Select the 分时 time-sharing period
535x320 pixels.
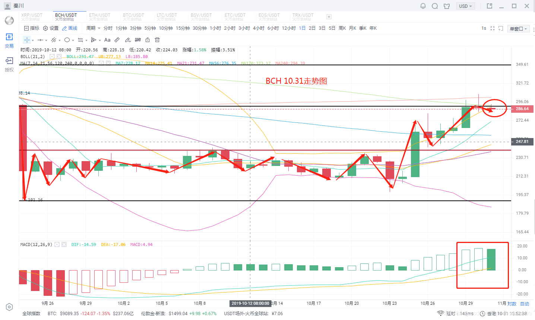108,28
